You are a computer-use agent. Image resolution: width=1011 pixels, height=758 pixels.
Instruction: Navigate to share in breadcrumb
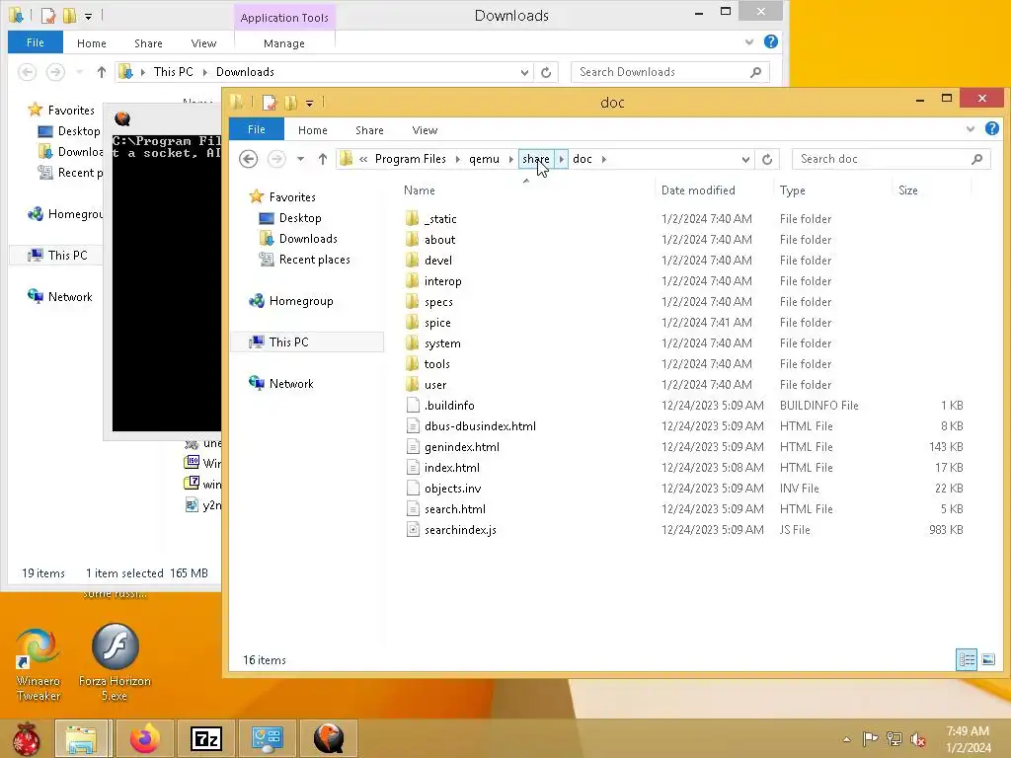tap(536, 159)
